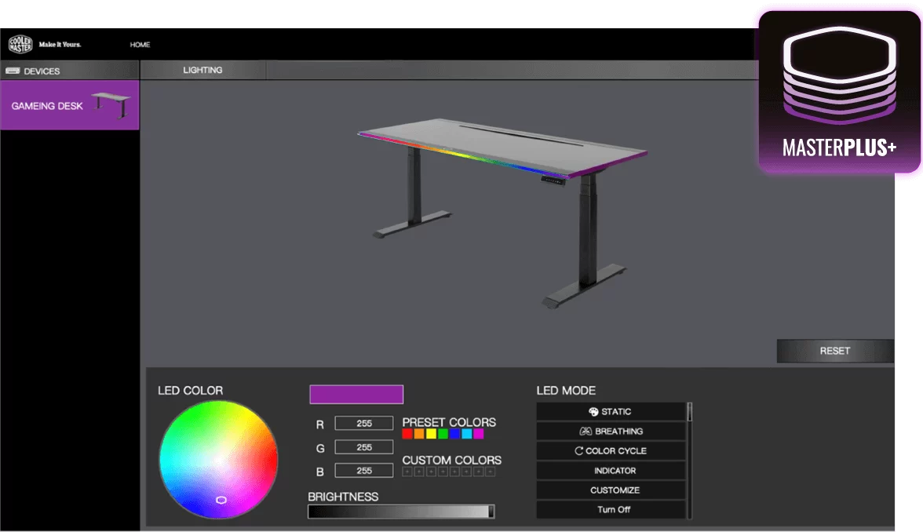923x532 pixels.
Task: Click the Cooler Master logo
Action: [20, 44]
